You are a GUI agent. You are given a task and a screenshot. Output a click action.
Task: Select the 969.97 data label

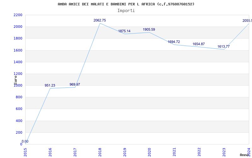click(x=75, y=84)
